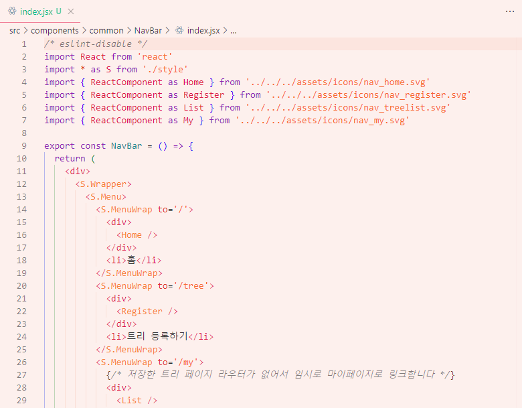
Task: Click the to='/tree' attribute
Action: coord(183,285)
